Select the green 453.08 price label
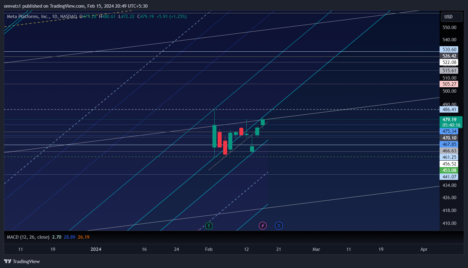The height and width of the screenshot is (268, 468). (x=449, y=170)
